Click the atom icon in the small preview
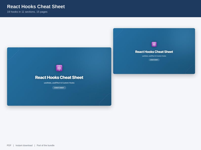201x150 pixels. click(x=154, y=44)
